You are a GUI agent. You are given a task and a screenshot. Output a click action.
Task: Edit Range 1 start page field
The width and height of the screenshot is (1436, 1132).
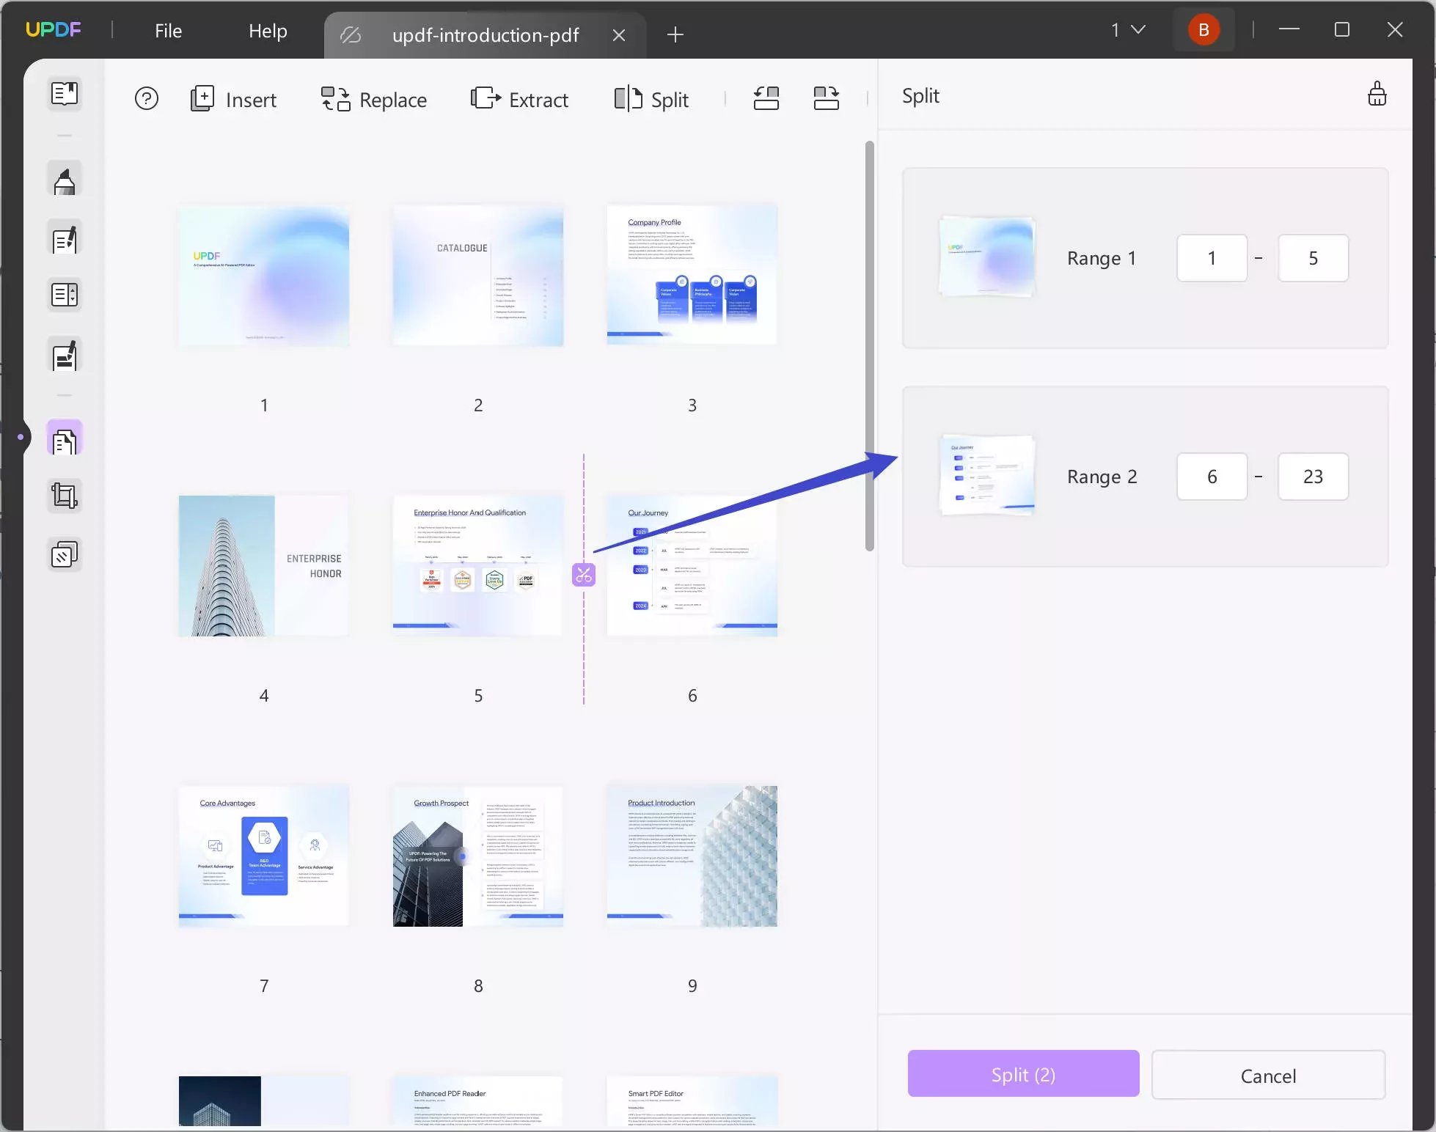(1212, 258)
